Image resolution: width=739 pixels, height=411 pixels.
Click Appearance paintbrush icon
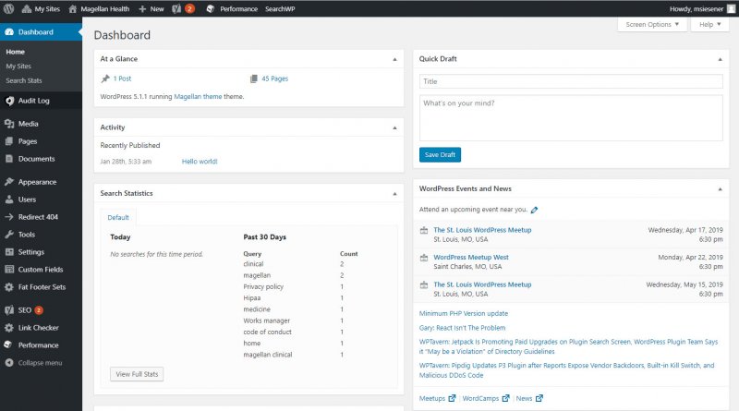coord(9,182)
